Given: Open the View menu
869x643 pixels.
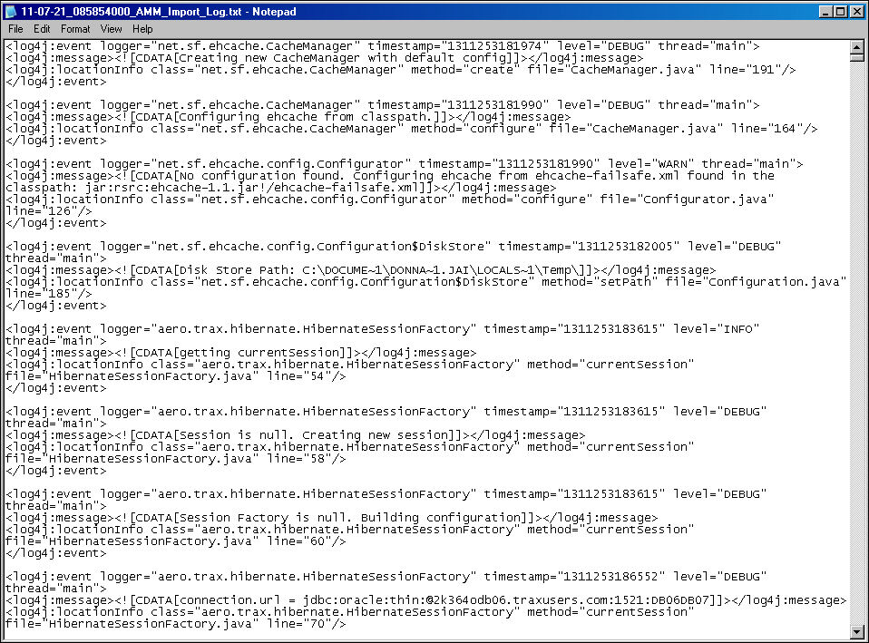Looking at the screenshot, I should [111, 29].
